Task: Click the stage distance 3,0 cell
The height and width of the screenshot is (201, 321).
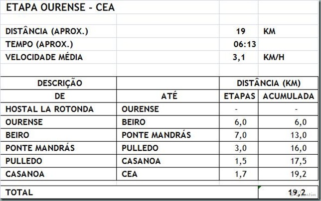Action: pyautogui.click(x=239, y=148)
